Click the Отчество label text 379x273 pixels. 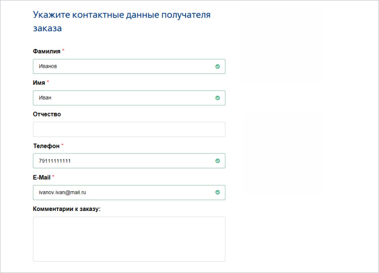coord(47,114)
